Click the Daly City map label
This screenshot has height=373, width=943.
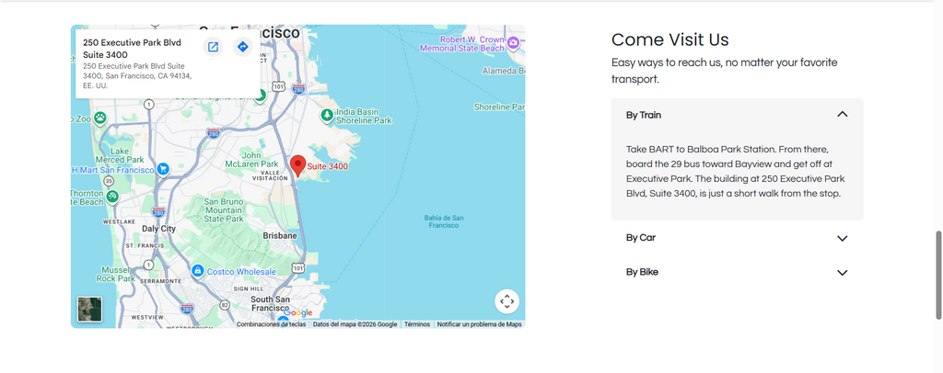158,229
